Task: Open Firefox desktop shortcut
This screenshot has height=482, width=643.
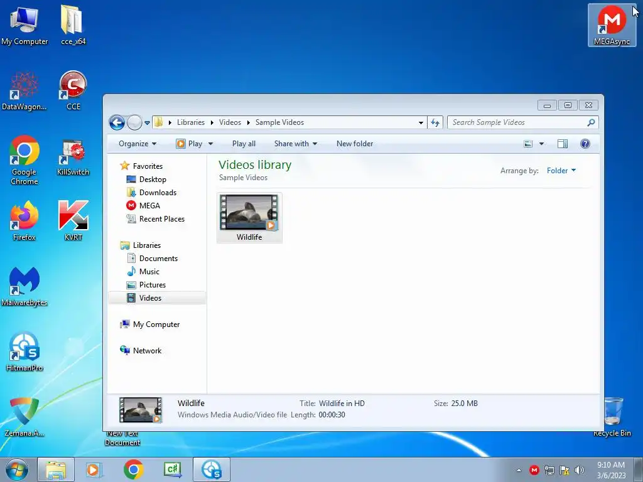Action: 24,221
